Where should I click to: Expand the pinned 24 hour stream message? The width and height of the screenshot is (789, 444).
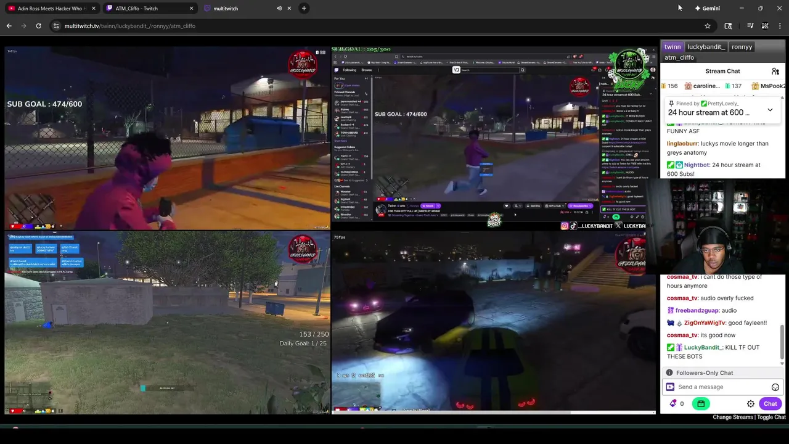(770, 110)
